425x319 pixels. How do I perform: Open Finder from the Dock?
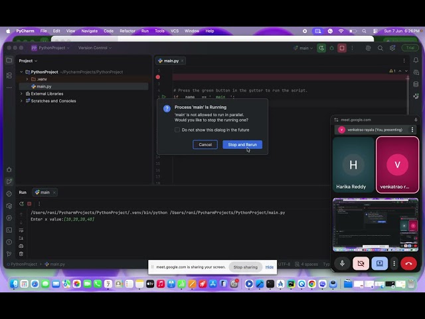(14, 284)
